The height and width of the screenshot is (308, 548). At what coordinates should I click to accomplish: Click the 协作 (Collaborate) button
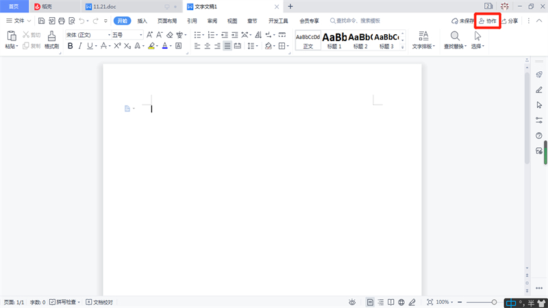(x=488, y=21)
